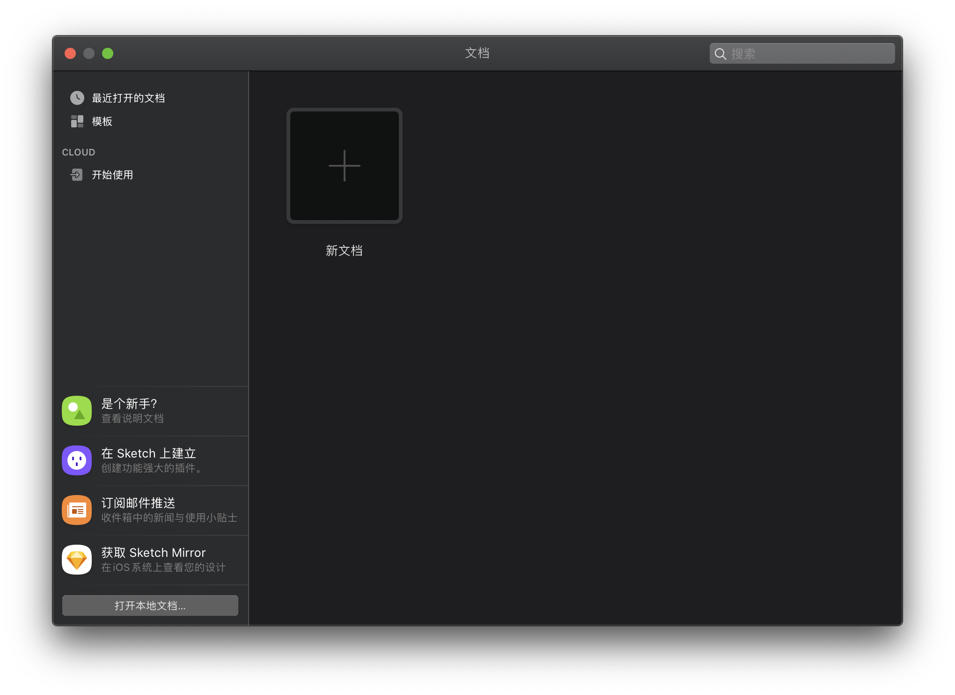Open 最近打开的文档 in the sidebar
955x695 pixels.
(x=128, y=98)
